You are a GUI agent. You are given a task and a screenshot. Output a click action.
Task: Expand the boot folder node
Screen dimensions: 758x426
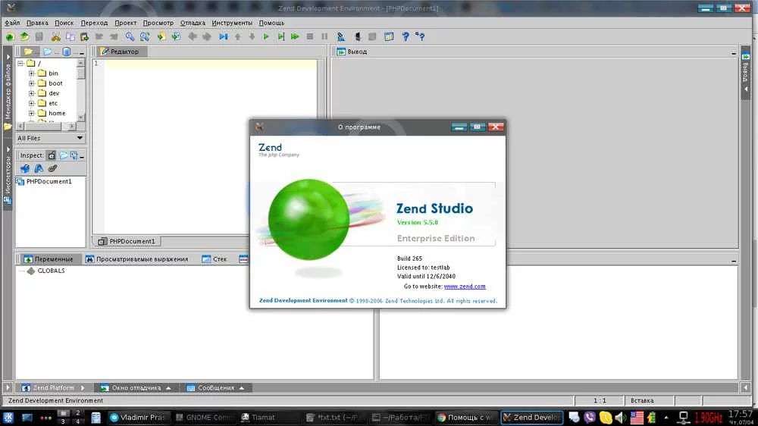(x=31, y=83)
